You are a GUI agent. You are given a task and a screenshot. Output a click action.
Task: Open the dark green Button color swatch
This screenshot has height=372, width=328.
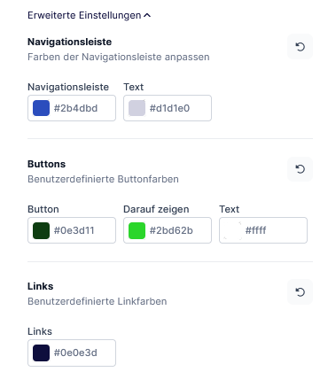coord(41,230)
